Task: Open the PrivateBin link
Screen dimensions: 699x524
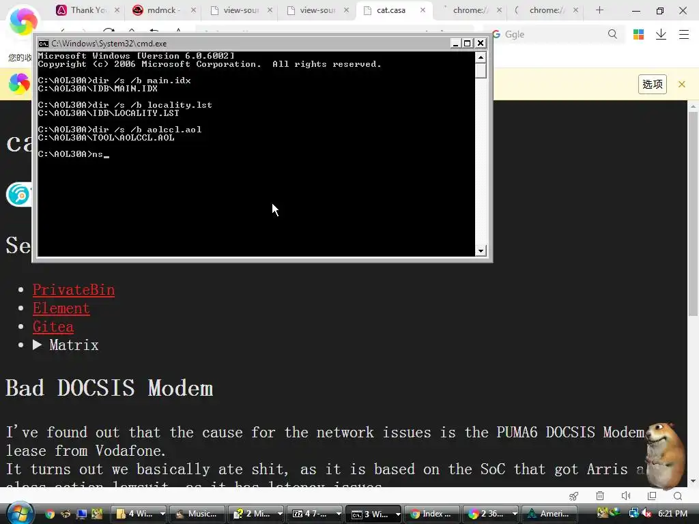Action: 74,289
